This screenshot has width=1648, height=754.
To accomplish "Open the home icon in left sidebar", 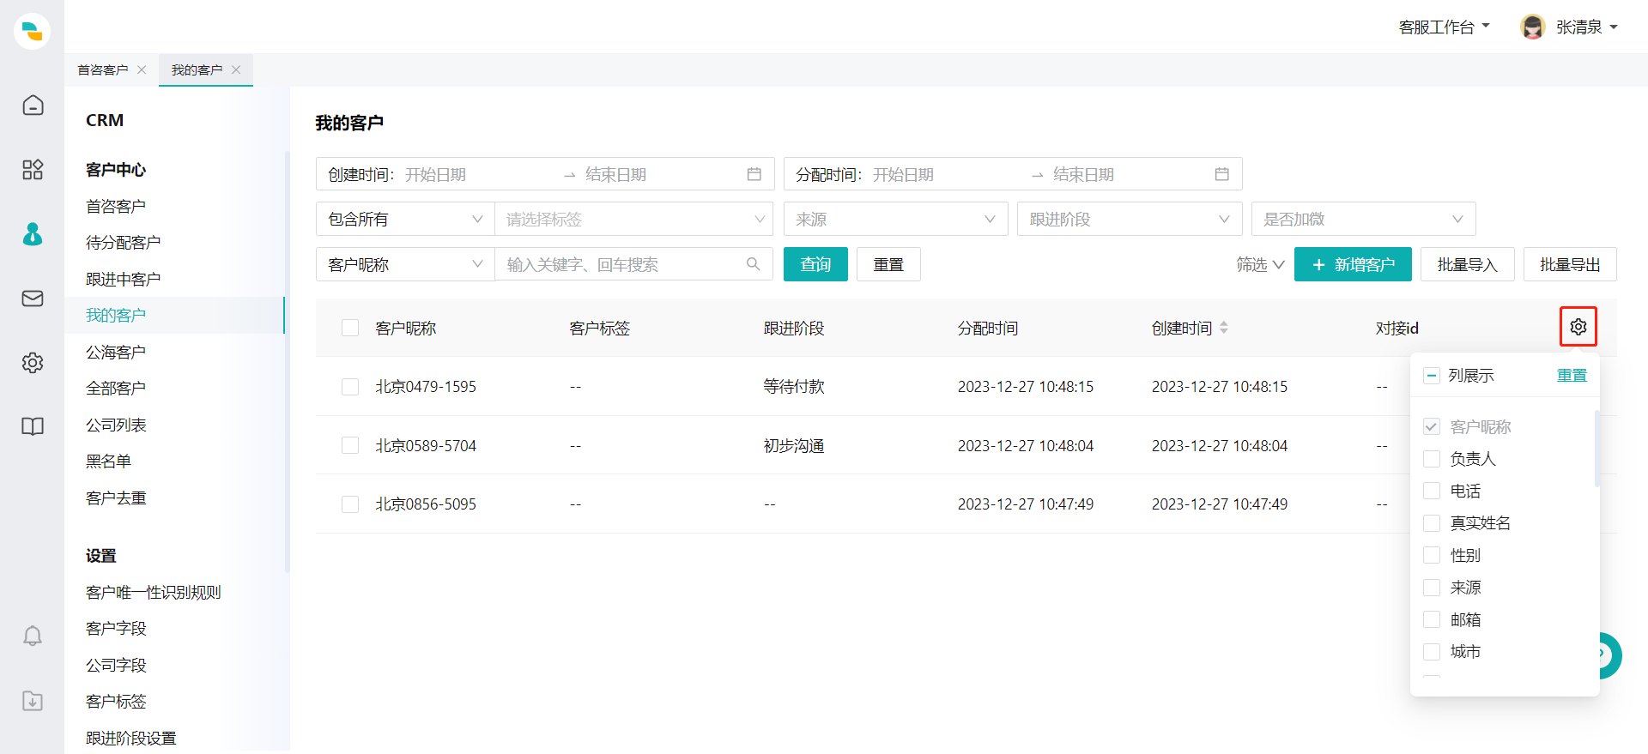I will (x=33, y=106).
